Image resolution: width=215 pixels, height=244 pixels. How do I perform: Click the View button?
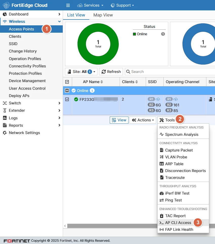119,120
